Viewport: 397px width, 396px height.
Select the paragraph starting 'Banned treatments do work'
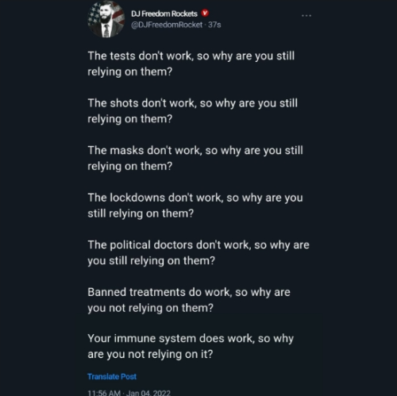pos(189,300)
